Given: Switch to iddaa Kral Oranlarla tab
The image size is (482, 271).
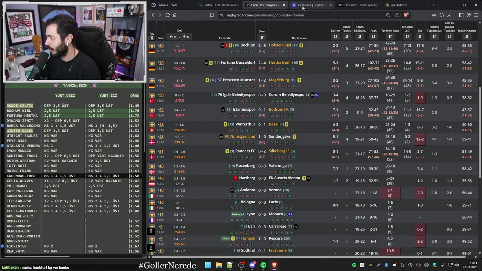Looking at the screenshot, I should [x=218, y=5].
